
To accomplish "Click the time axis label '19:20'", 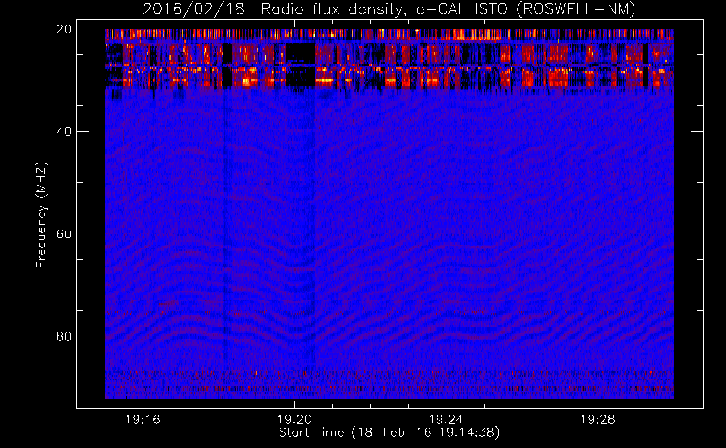I will [294, 420].
